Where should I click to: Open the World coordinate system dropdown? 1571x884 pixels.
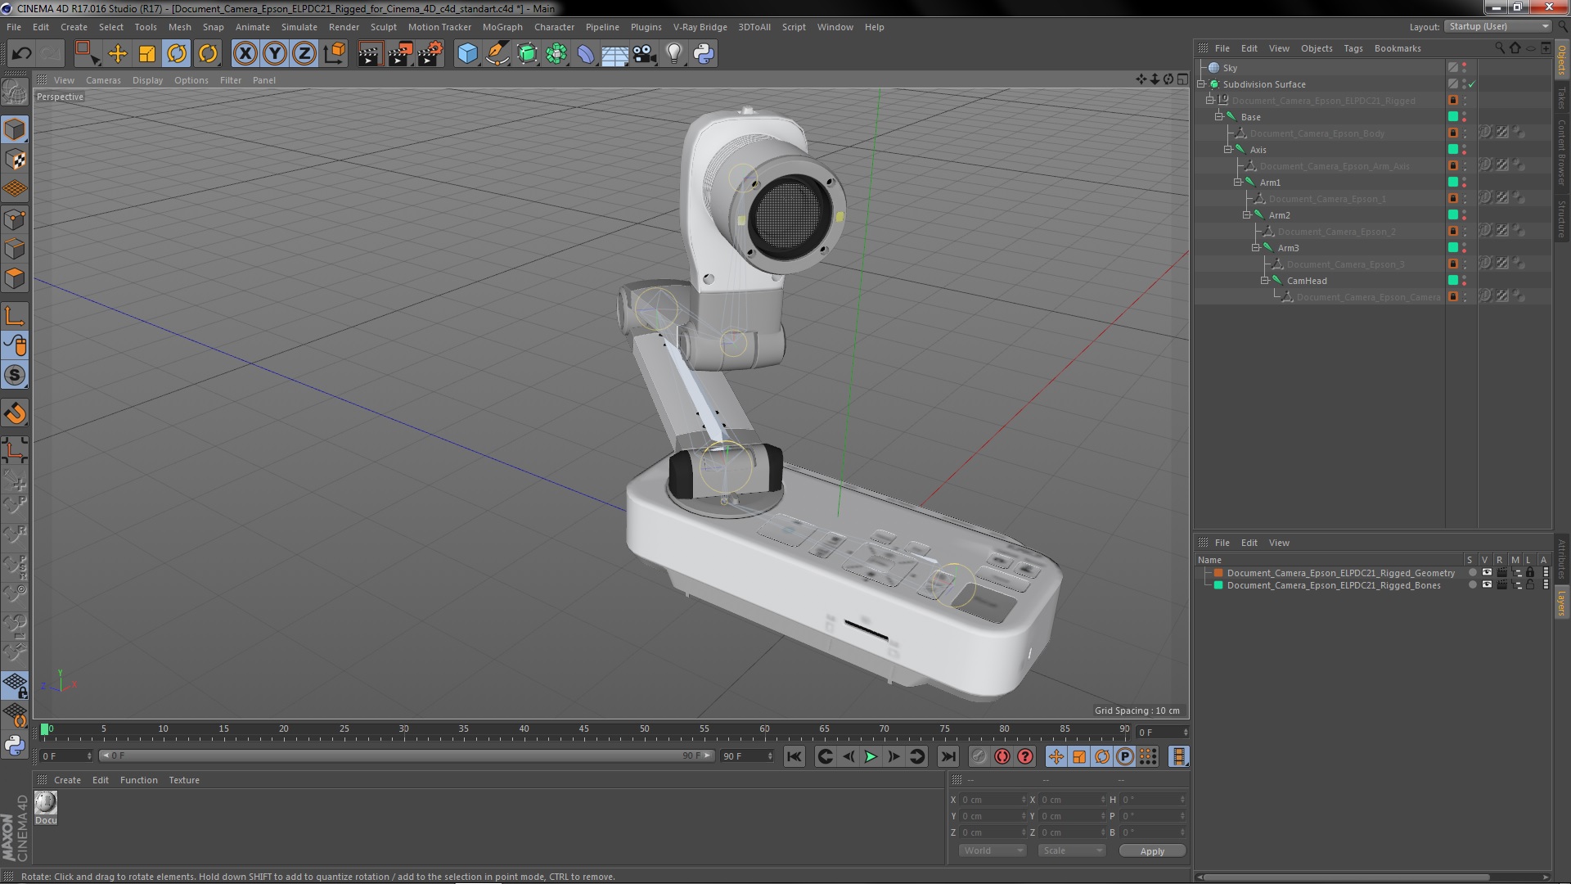(x=992, y=851)
